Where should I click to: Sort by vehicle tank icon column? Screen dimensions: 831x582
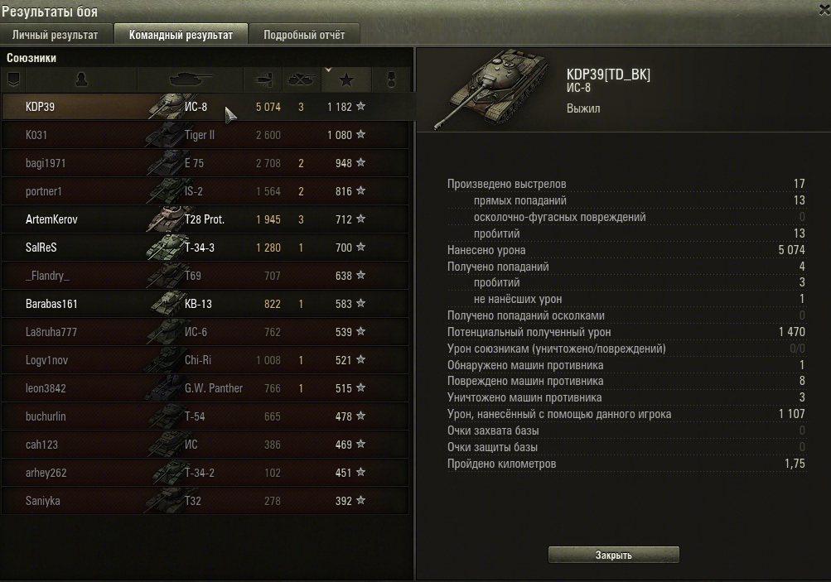[191, 80]
